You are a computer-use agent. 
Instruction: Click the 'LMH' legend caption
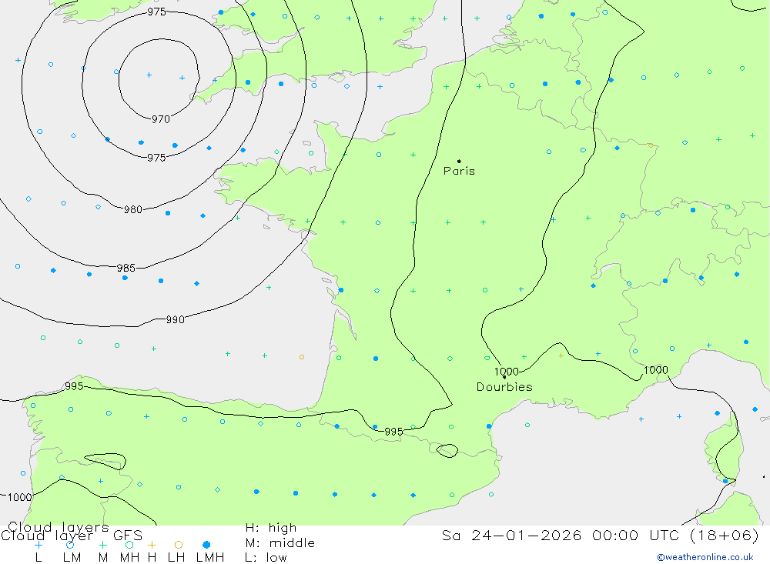210,558
